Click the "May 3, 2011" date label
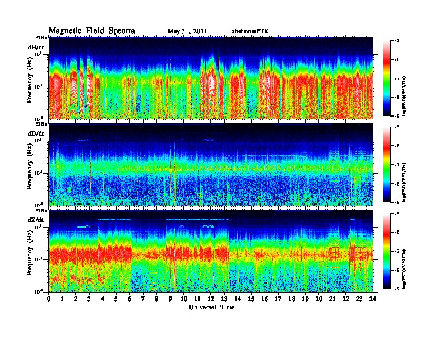Viewport: 444px width, 343px height. pos(187,31)
